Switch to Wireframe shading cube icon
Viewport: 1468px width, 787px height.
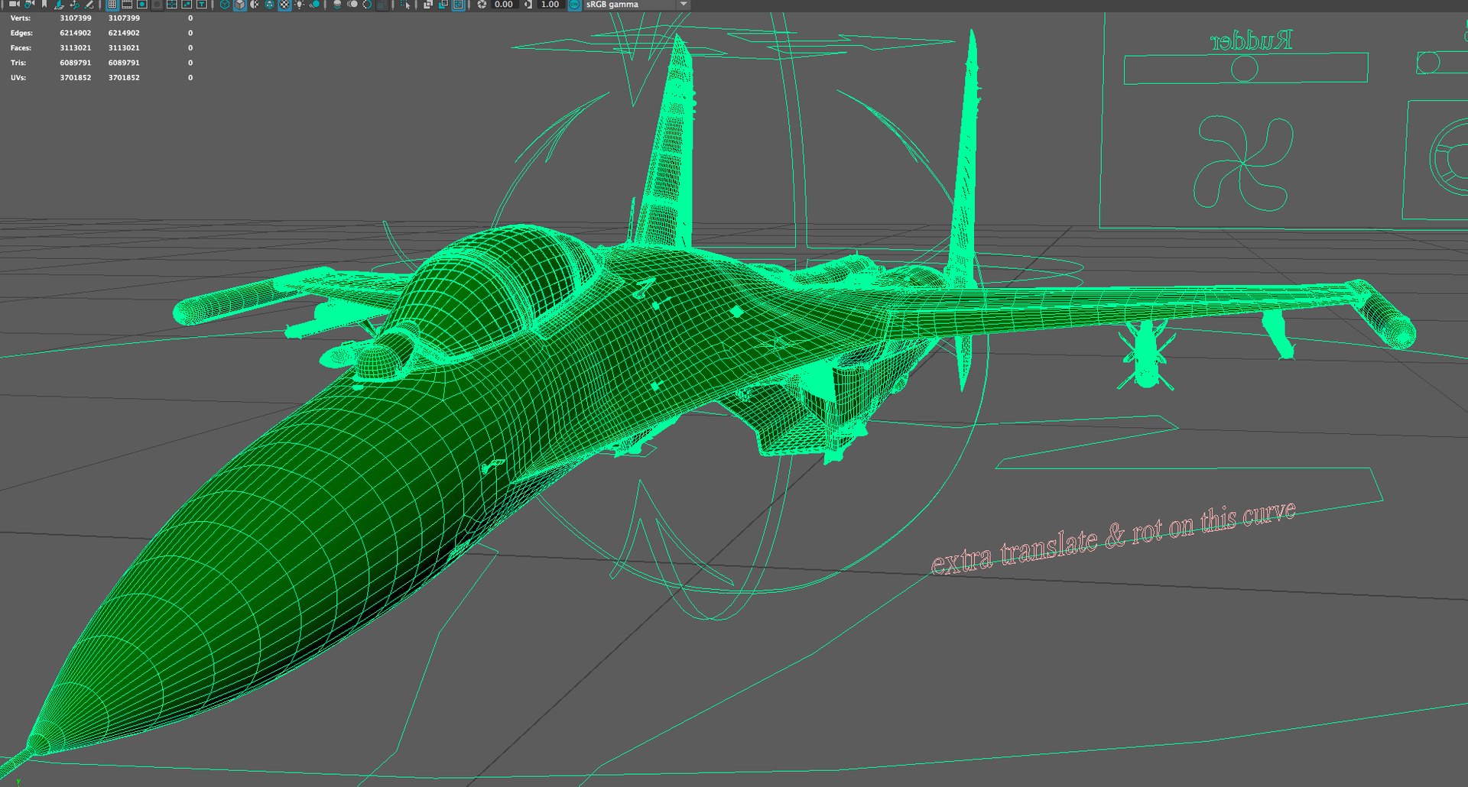[225, 5]
